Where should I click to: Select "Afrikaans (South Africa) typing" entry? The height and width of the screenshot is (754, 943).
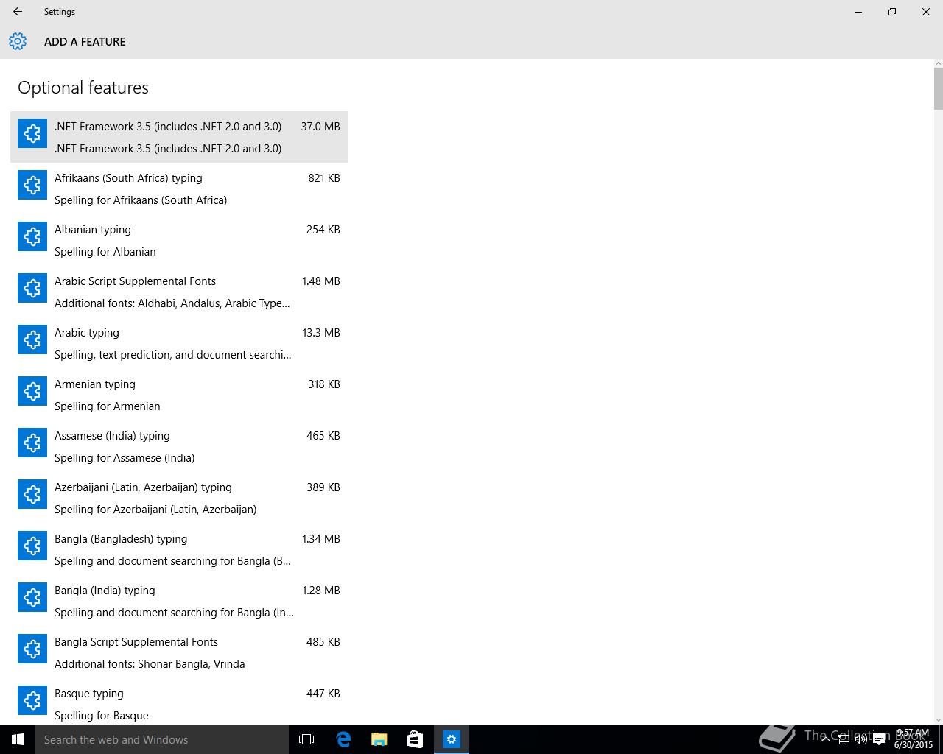(x=179, y=188)
